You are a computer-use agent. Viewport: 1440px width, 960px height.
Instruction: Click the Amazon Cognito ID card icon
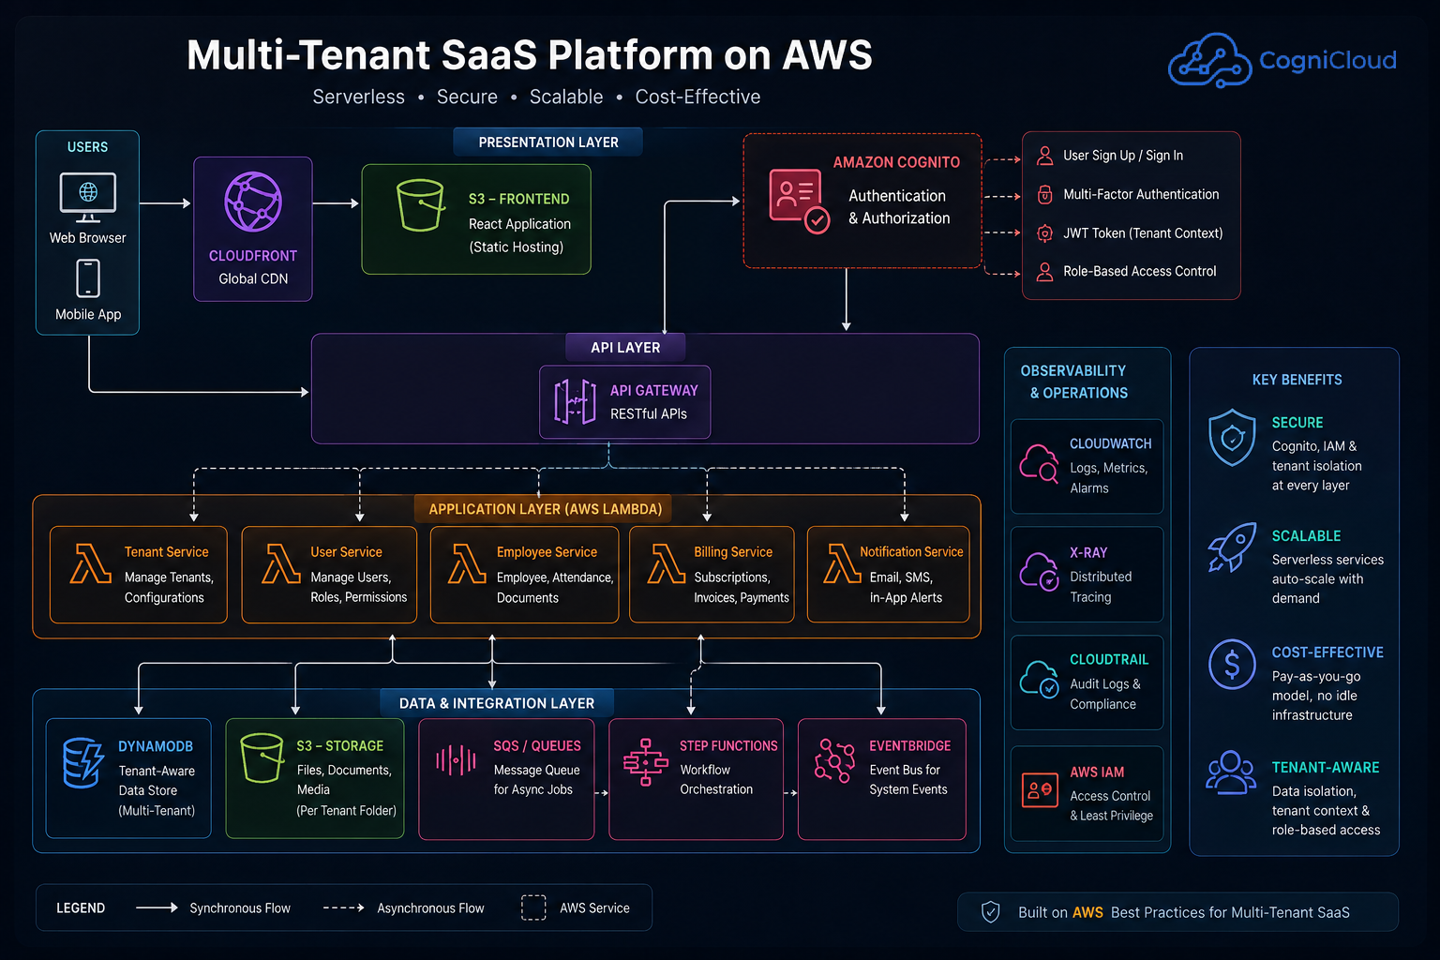(x=800, y=201)
